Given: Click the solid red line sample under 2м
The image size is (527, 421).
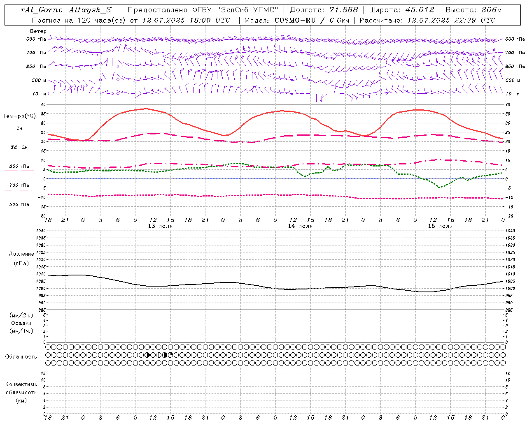Looking at the screenshot, I should (x=19, y=133).
